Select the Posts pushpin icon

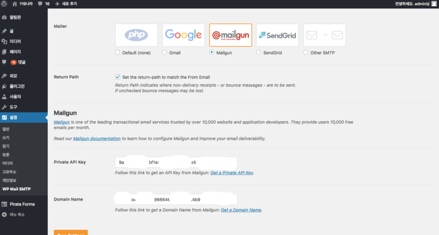tap(4, 31)
